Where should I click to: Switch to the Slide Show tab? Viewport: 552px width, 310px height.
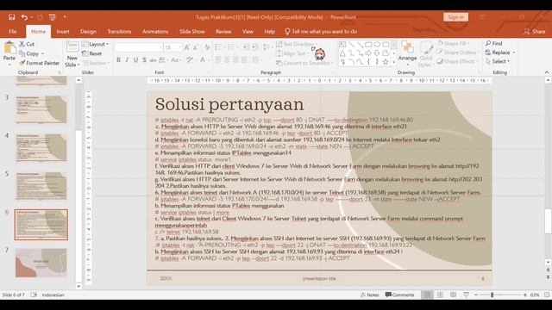pyautogui.click(x=191, y=31)
